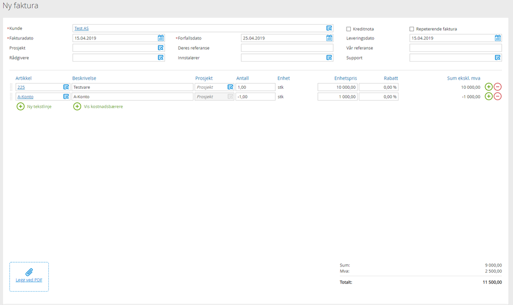This screenshot has width=513, height=305.
Task: Open disabled project lookup on A-Konto line
Action: coord(231,97)
